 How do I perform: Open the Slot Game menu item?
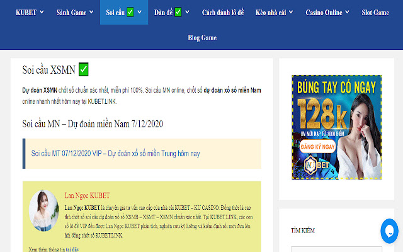pyautogui.click(x=375, y=13)
